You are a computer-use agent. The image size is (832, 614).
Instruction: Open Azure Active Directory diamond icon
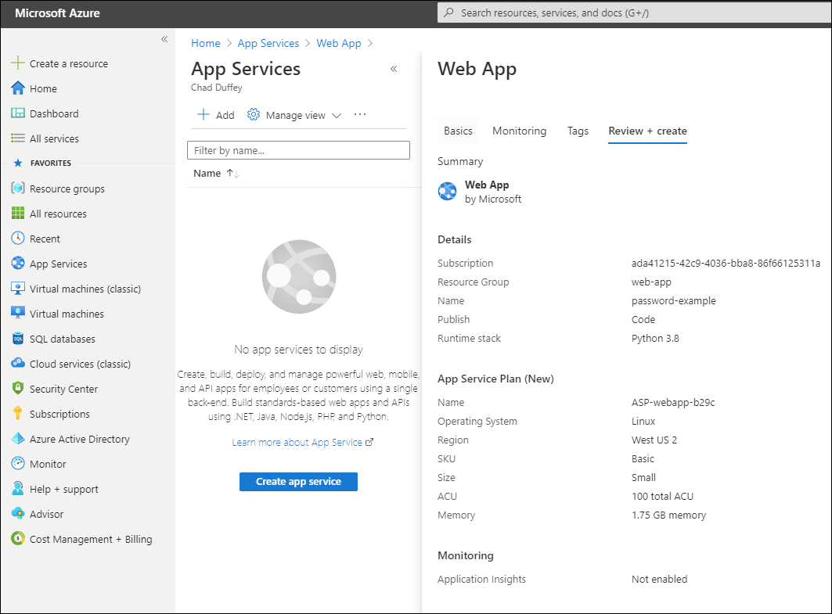(17, 439)
